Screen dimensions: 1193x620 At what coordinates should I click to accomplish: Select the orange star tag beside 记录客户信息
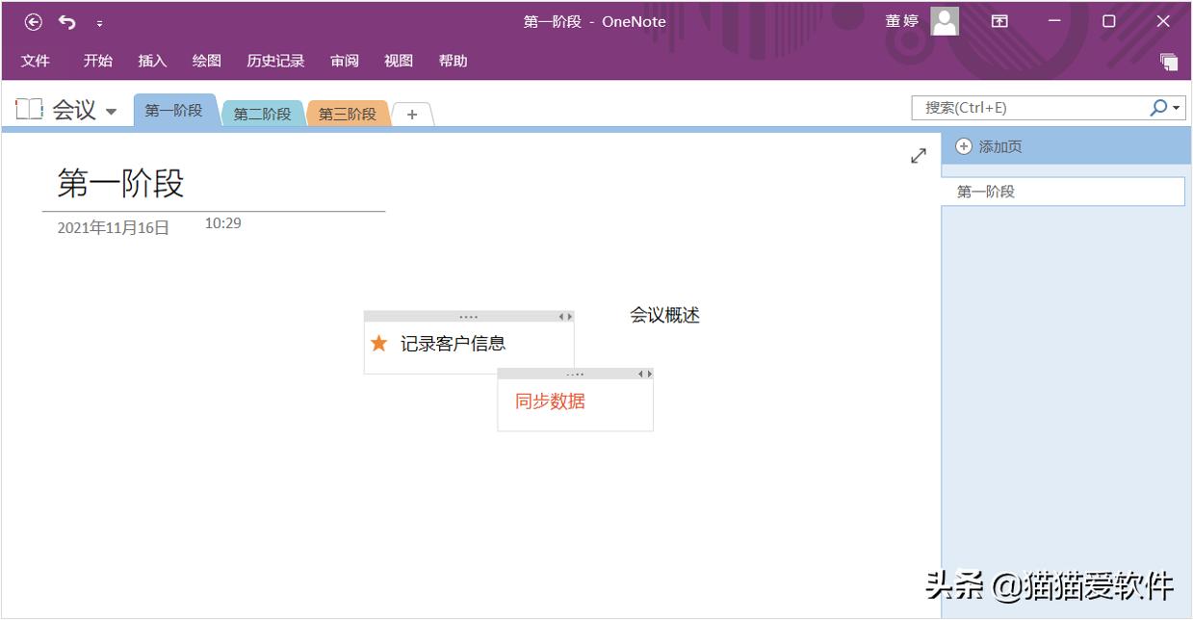coord(379,343)
